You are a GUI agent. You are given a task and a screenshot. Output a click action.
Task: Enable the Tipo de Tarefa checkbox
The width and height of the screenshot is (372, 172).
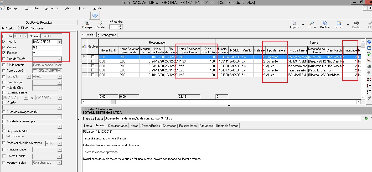(4, 59)
